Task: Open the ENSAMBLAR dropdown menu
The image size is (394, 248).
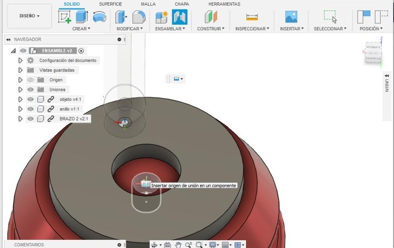Action: click(x=170, y=29)
